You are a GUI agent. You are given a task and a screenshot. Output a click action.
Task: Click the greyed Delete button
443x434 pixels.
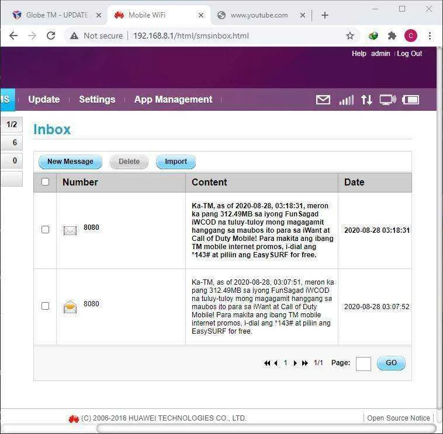point(129,162)
